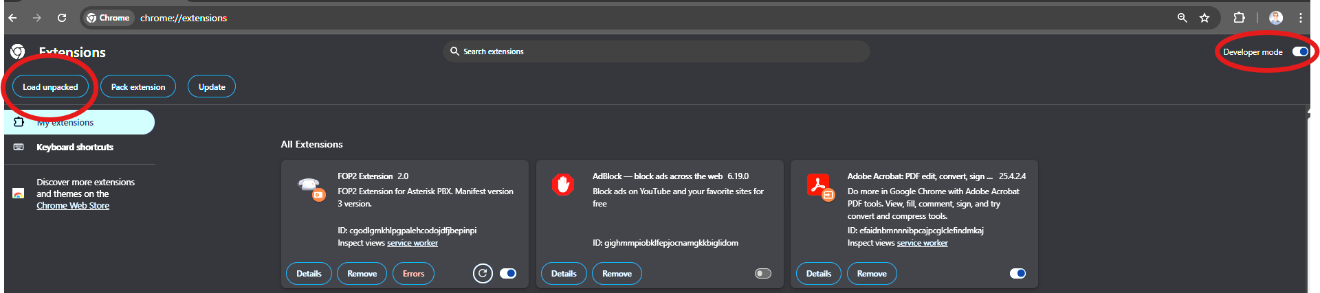Open the Extensions puzzle icon in toolbar
Viewport: 1320px width, 293px height.
coord(1239,18)
